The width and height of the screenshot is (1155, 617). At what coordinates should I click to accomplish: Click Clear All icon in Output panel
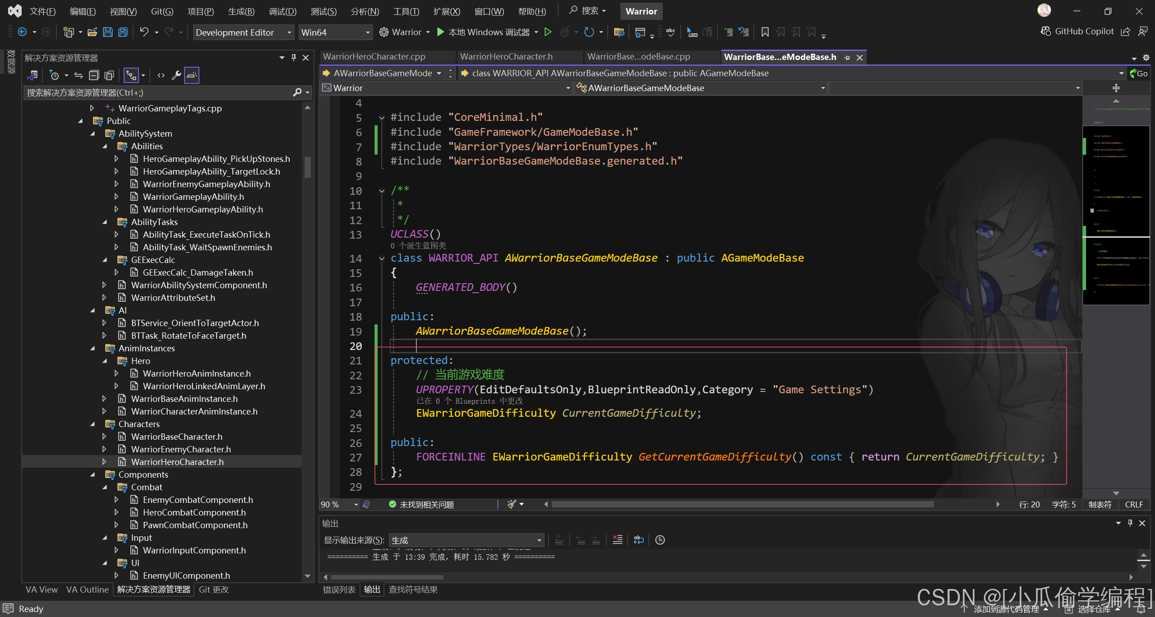(617, 540)
